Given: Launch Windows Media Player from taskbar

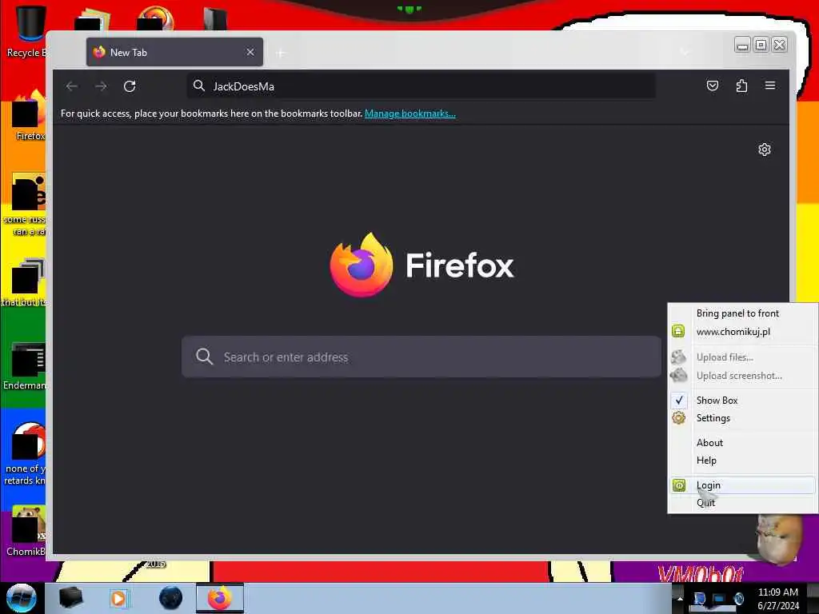Looking at the screenshot, I should (118, 598).
